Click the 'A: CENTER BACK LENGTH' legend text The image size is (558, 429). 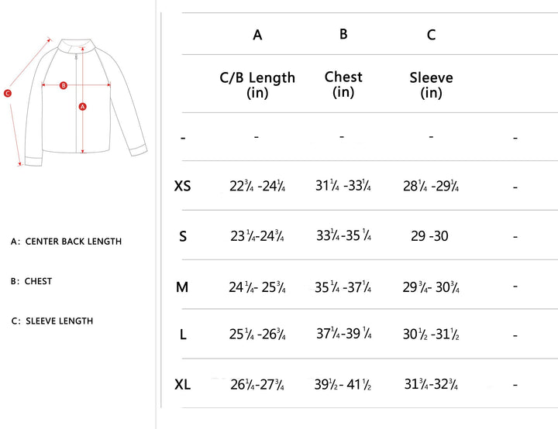pos(66,242)
